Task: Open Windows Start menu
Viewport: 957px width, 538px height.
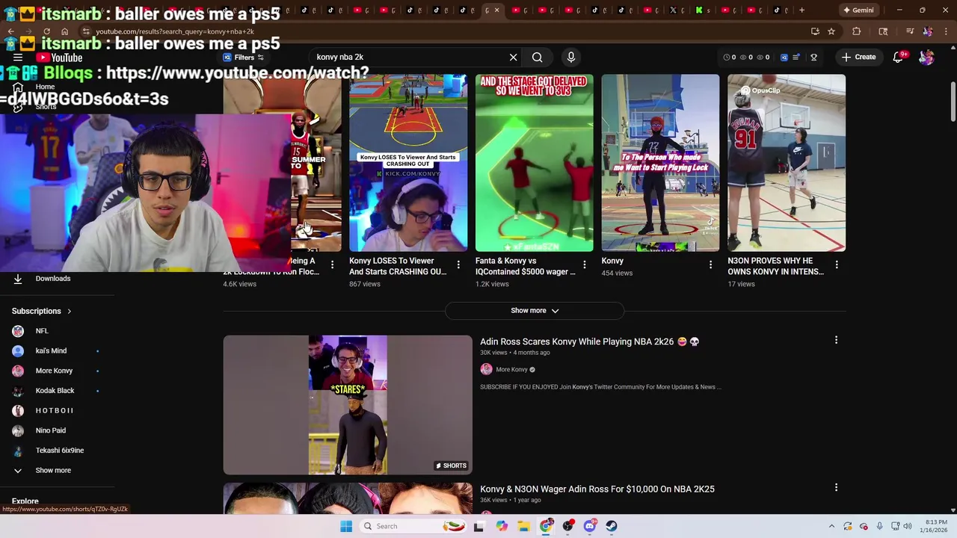Action: (346, 526)
